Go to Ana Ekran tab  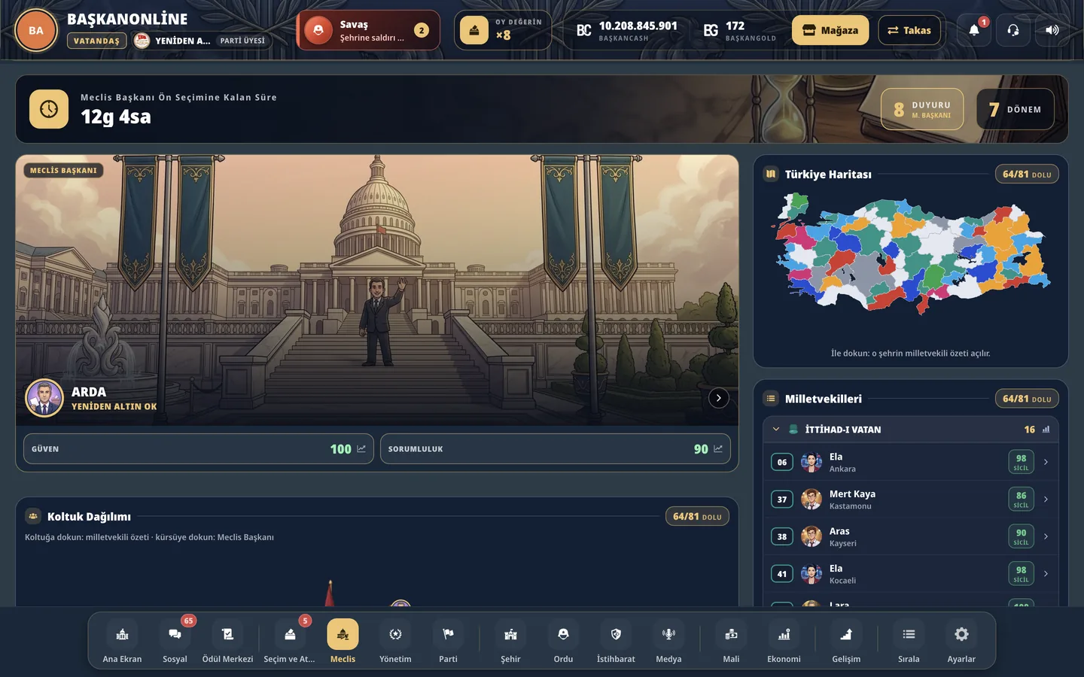(x=122, y=642)
